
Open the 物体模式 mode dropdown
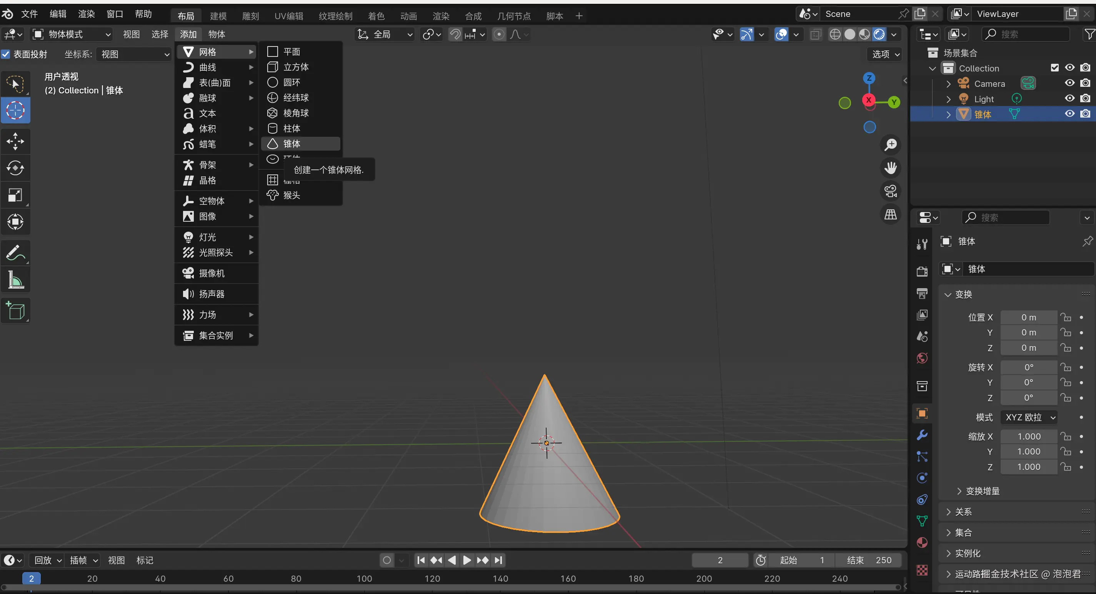[x=72, y=35]
